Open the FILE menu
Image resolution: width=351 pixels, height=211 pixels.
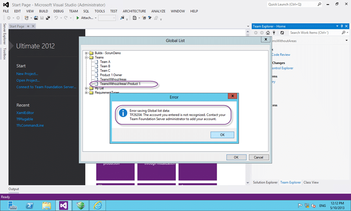(x=6, y=11)
